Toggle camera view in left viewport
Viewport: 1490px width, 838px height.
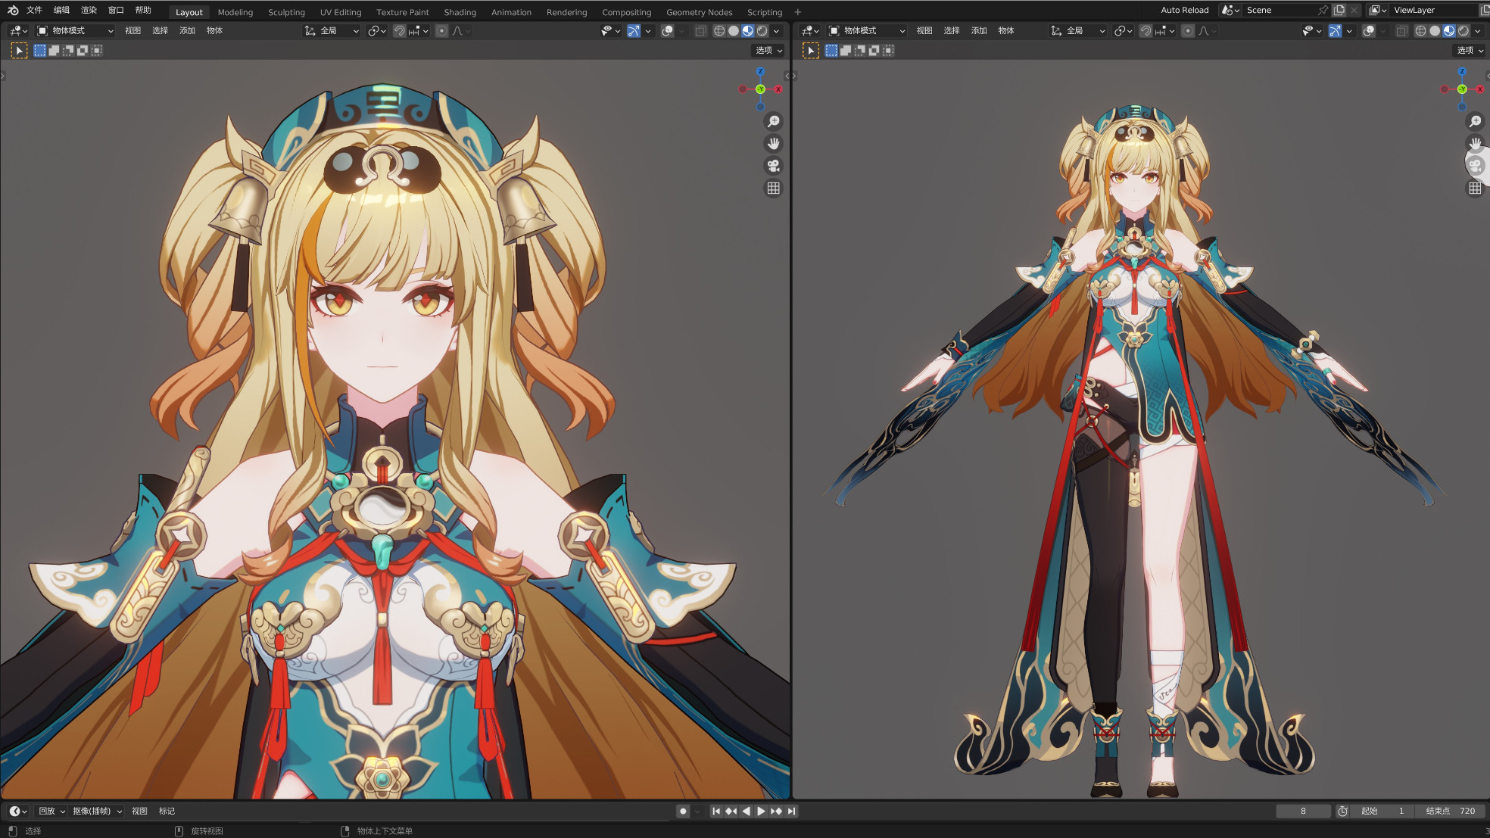tap(773, 166)
